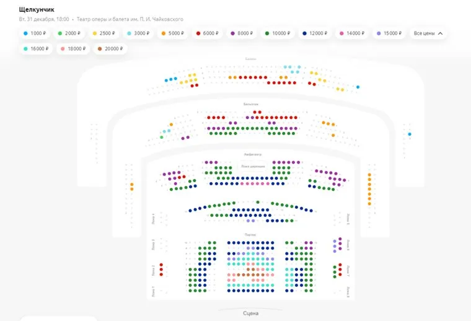The height and width of the screenshot is (321, 471).
Task: Select orange seat in left side box
Action: pyautogui.click(x=132, y=185)
